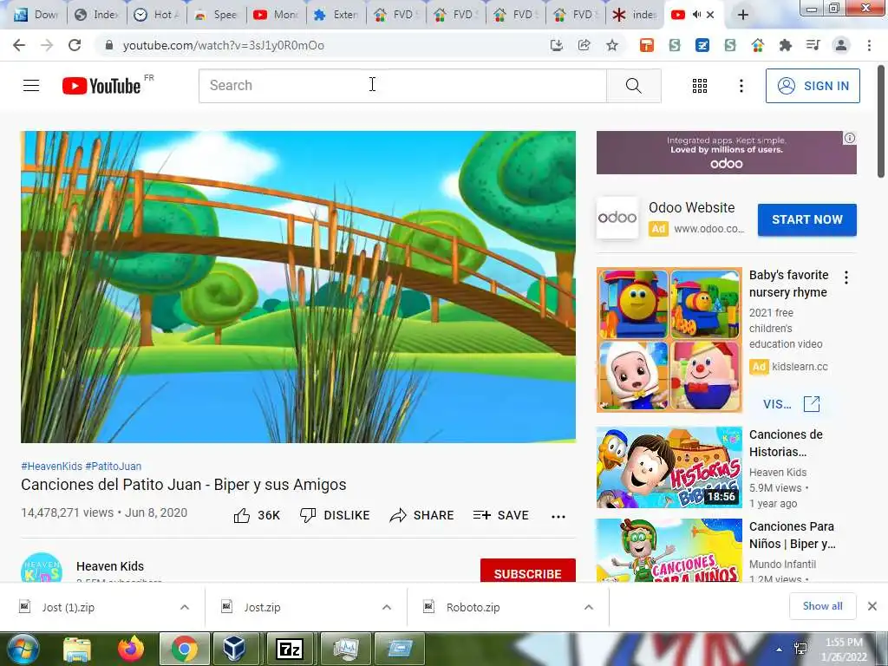Open YouTube settings three-dot menu

coord(741,86)
